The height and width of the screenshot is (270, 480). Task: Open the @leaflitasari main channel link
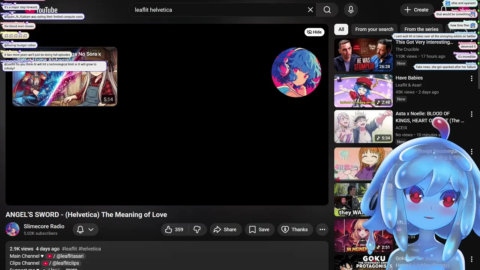click(65, 256)
